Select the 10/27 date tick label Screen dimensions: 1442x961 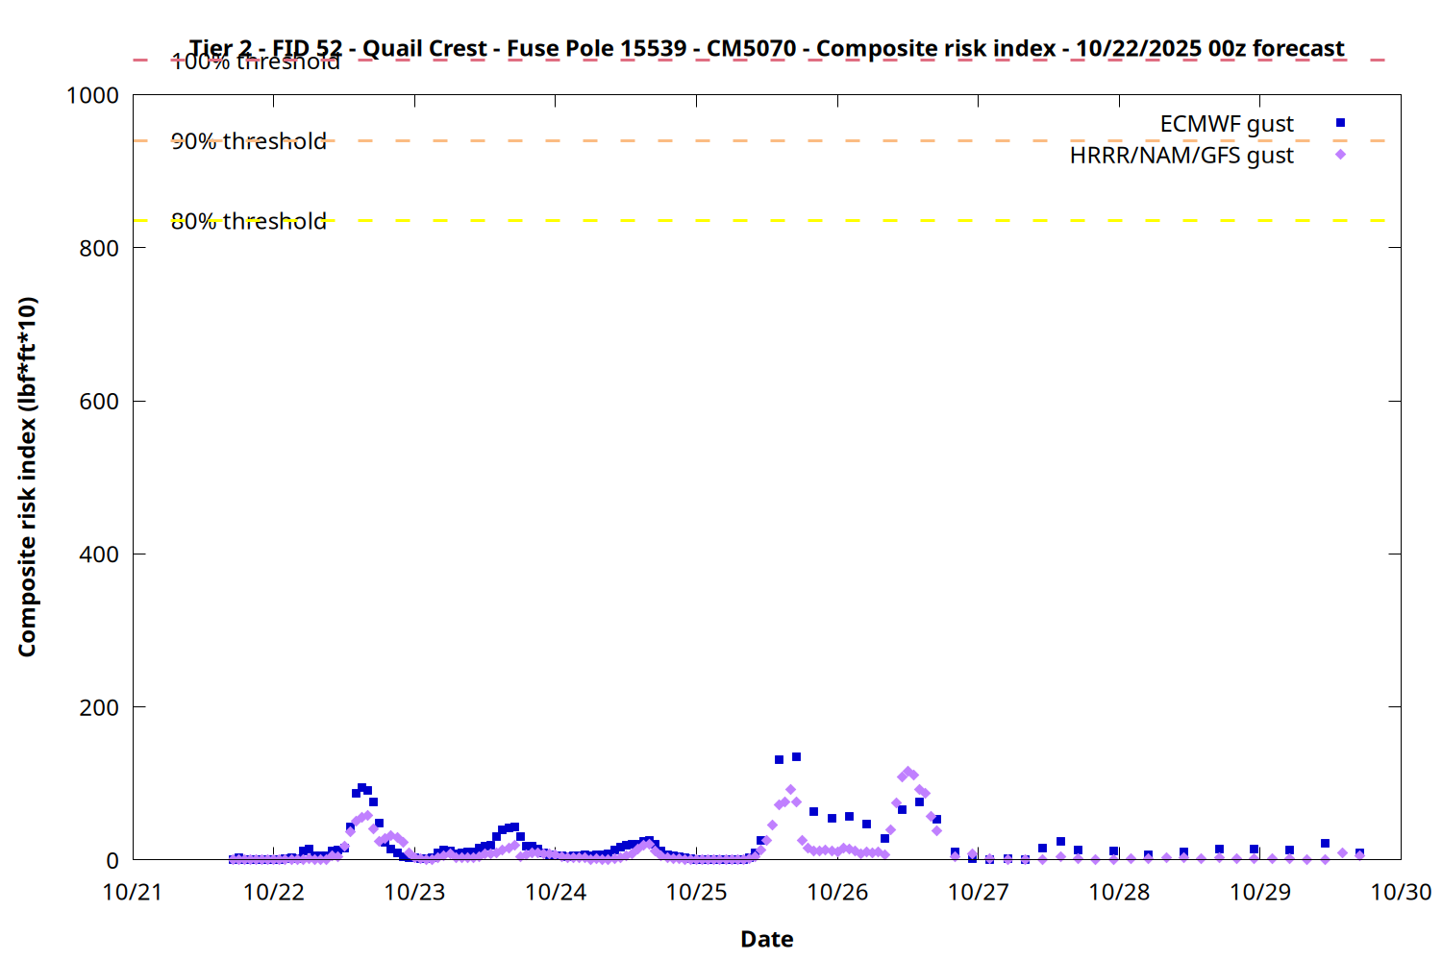point(978,892)
